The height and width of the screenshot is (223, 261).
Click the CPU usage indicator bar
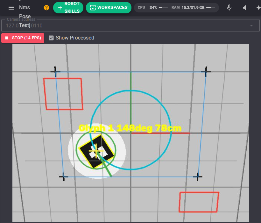[x=163, y=8]
